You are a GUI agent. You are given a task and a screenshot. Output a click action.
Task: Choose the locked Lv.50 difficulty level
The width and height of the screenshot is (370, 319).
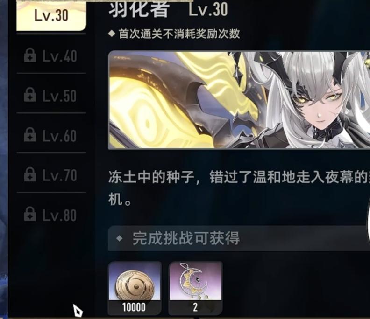(51, 96)
